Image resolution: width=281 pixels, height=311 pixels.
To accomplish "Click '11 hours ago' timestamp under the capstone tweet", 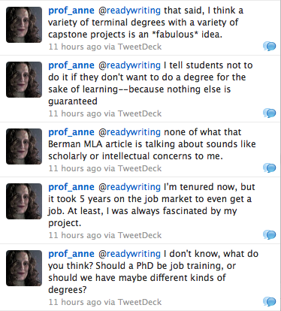I will (x=75, y=47).
